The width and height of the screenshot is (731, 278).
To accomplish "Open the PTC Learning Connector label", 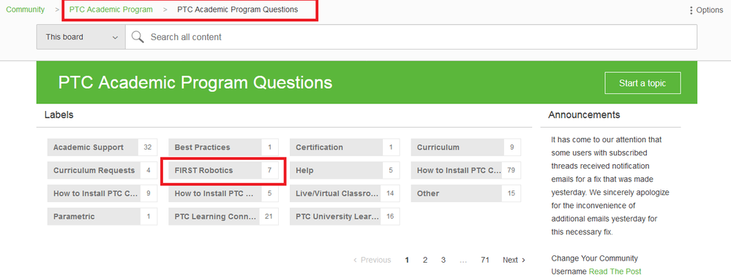I will point(223,217).
